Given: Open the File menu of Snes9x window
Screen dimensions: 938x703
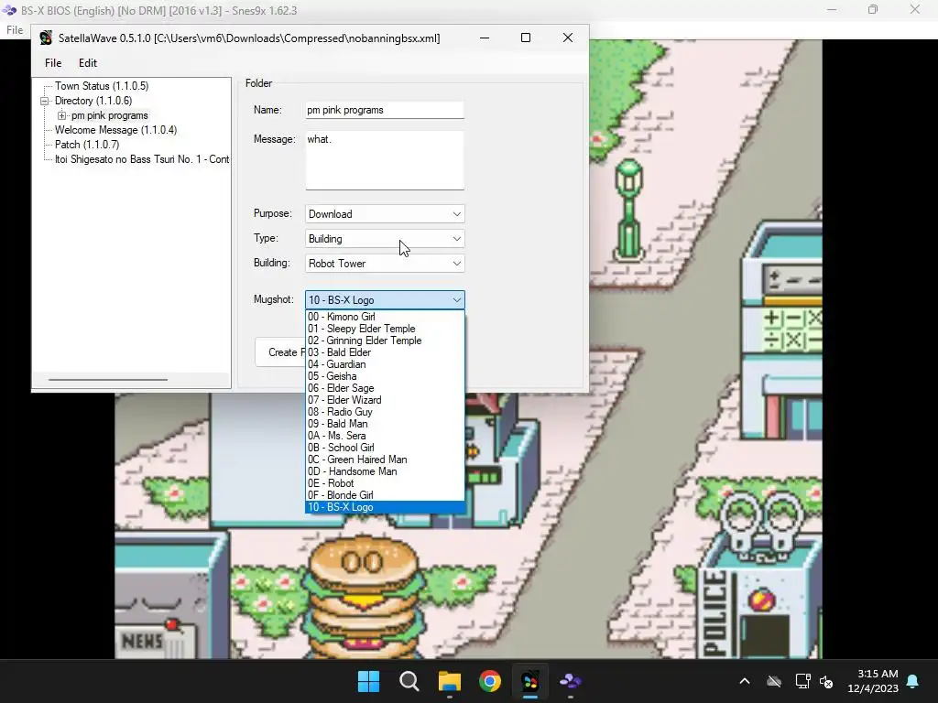Looking at the screenshot, I should (15, 30).
